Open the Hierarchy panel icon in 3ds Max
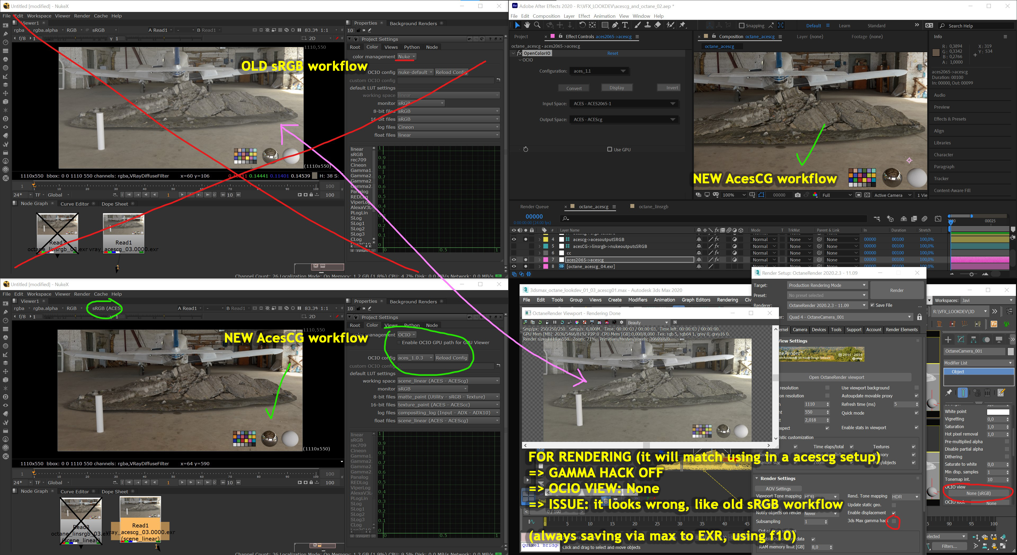Image resolution: width=1017 pixels, height=555 pixels. point(974,340)
